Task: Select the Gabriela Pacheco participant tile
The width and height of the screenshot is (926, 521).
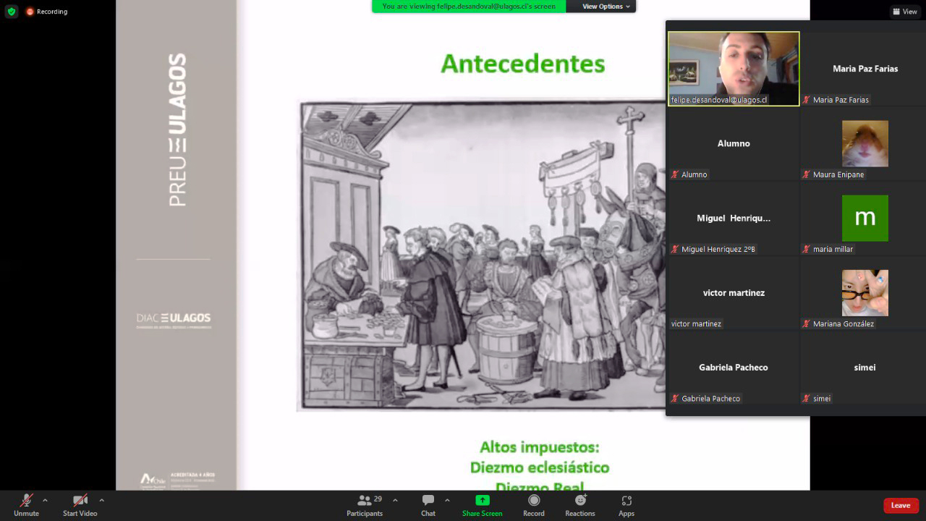Action: click(x=734, y=368)
